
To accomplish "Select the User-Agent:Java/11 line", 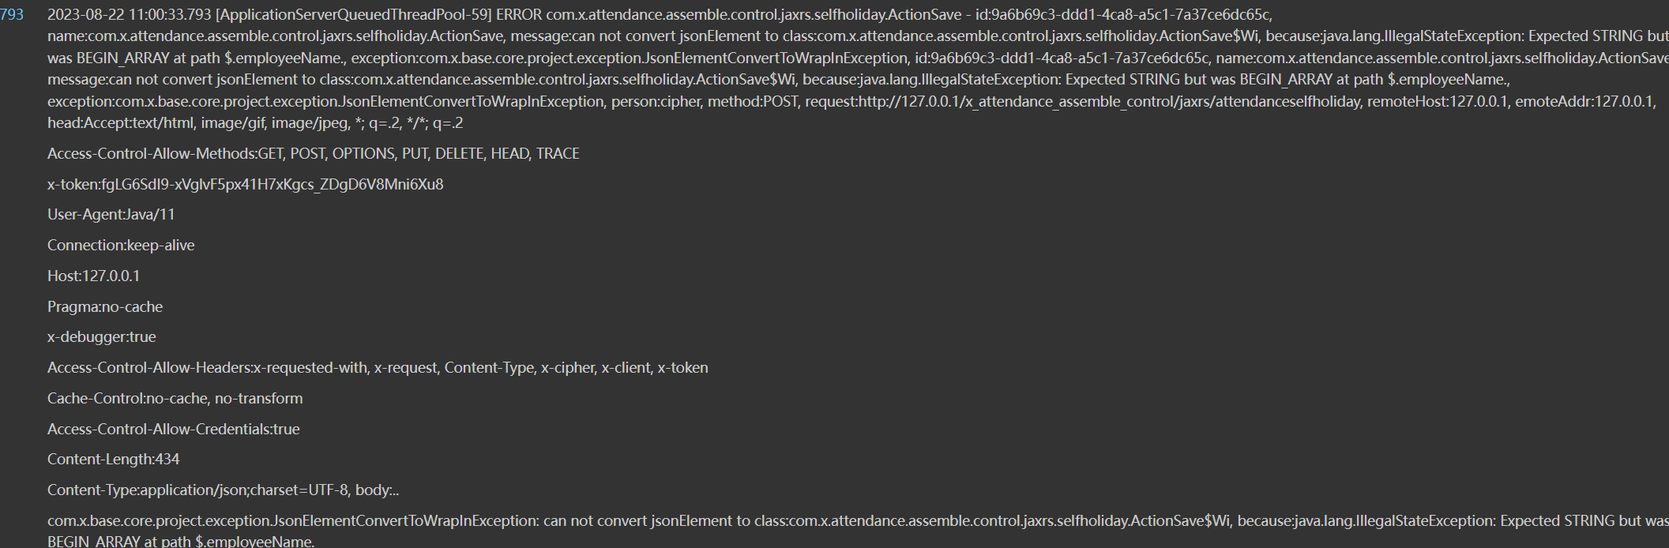I will point(111,215).
